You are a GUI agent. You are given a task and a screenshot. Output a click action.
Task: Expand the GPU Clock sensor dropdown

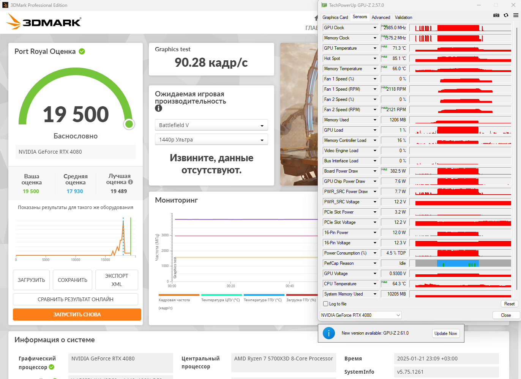click(x=375, y=28)
